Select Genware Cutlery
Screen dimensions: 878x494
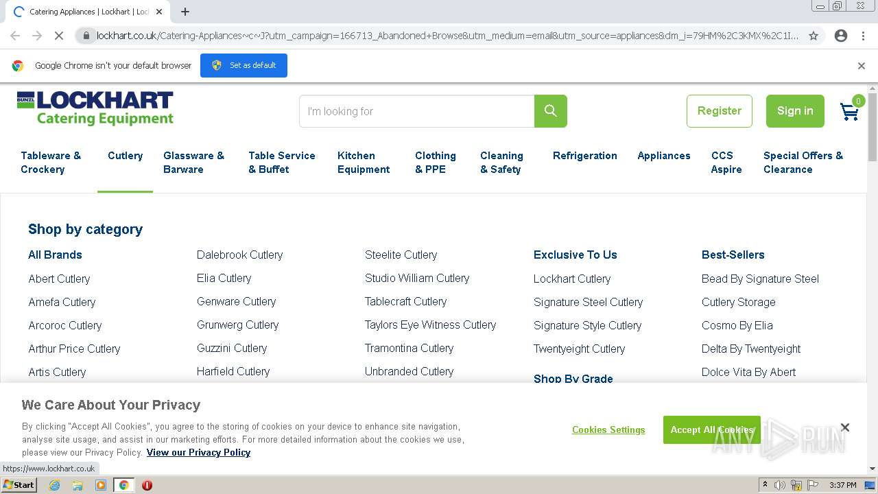click(x=236, y=301)
